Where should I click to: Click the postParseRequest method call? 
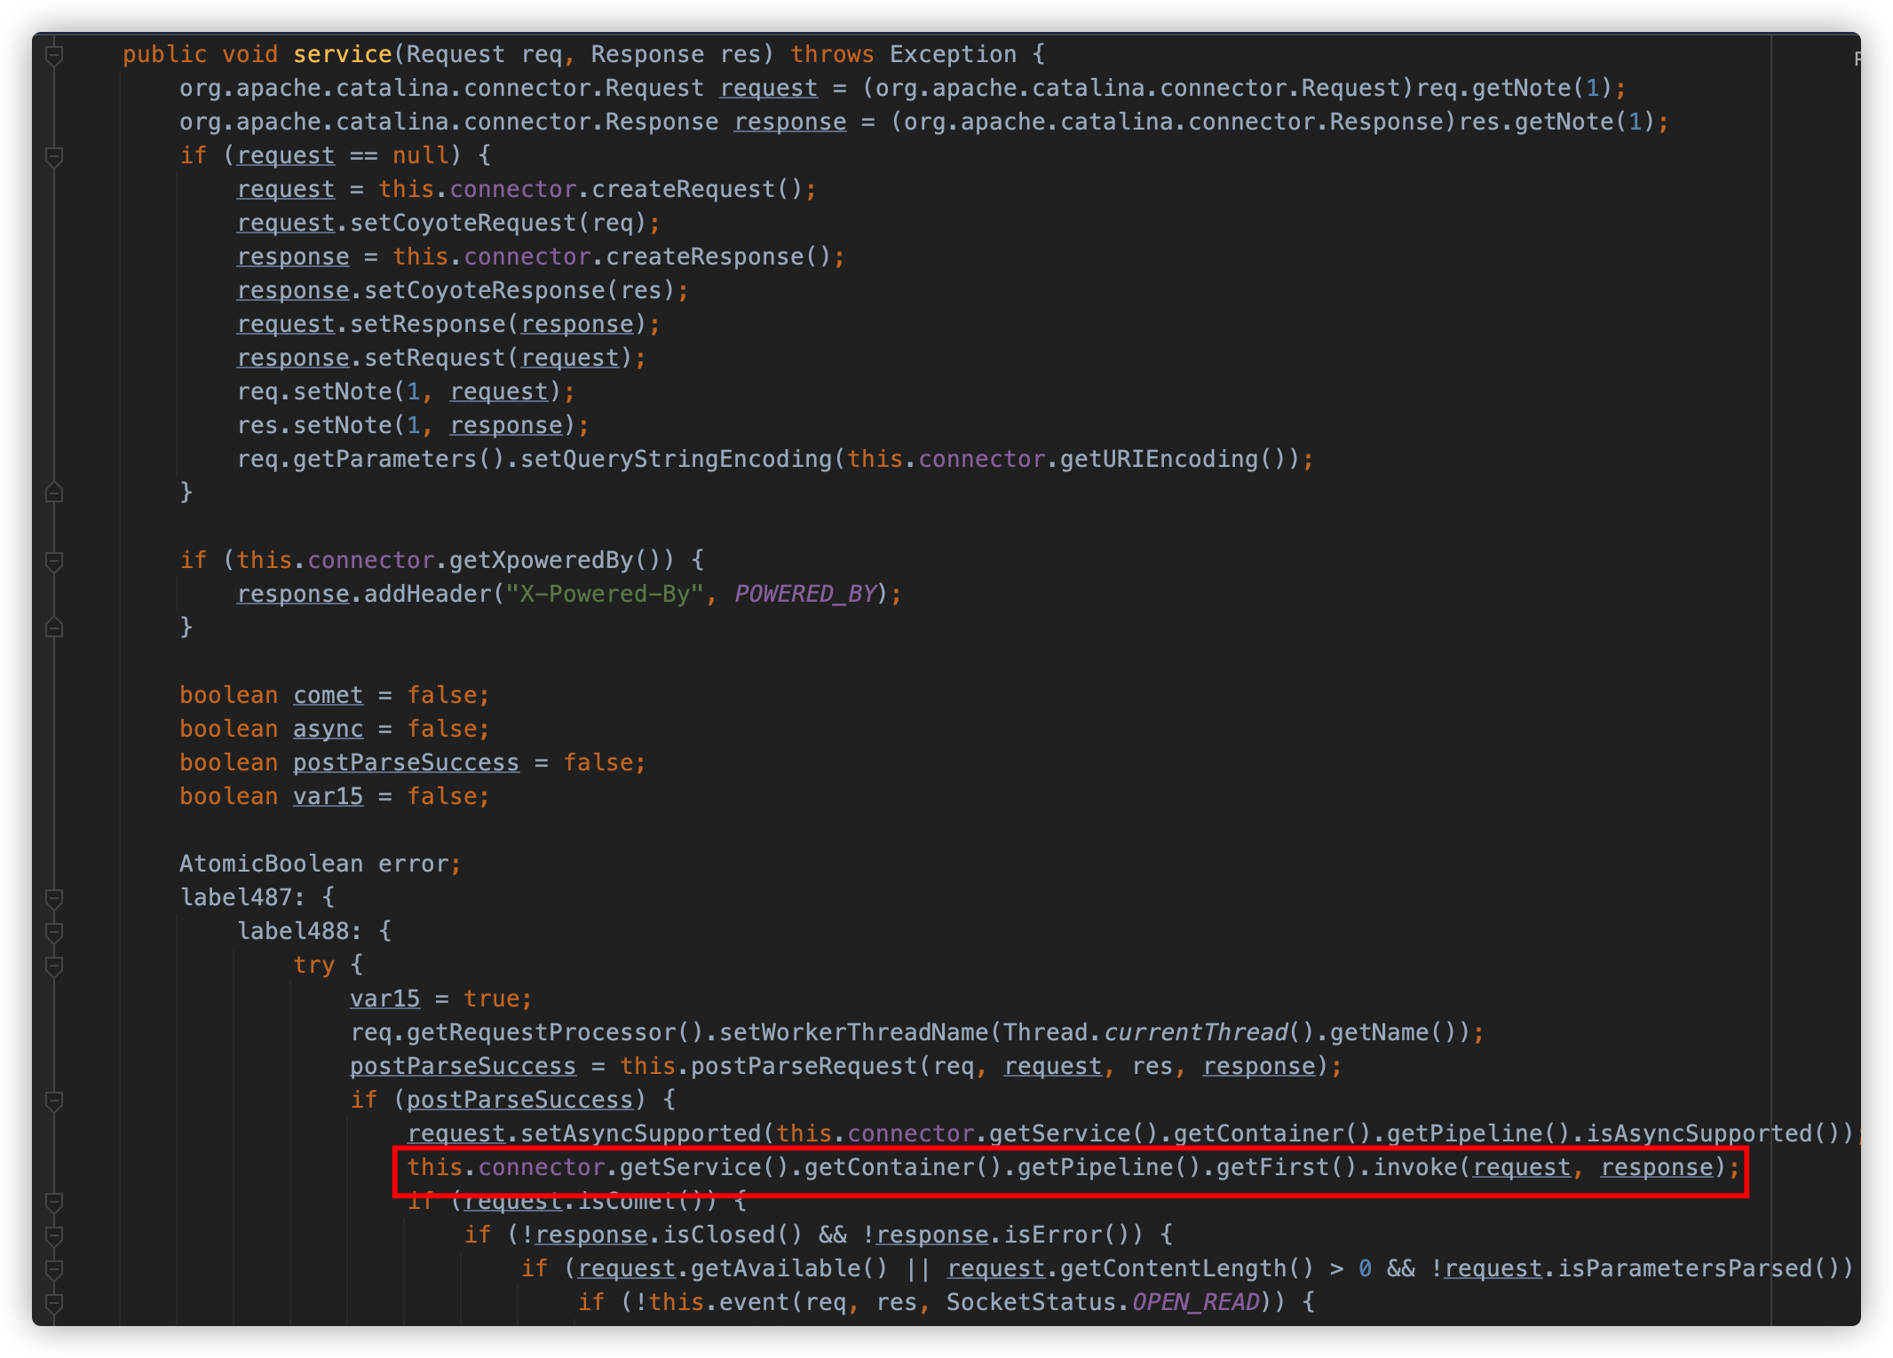point(804,1066)
